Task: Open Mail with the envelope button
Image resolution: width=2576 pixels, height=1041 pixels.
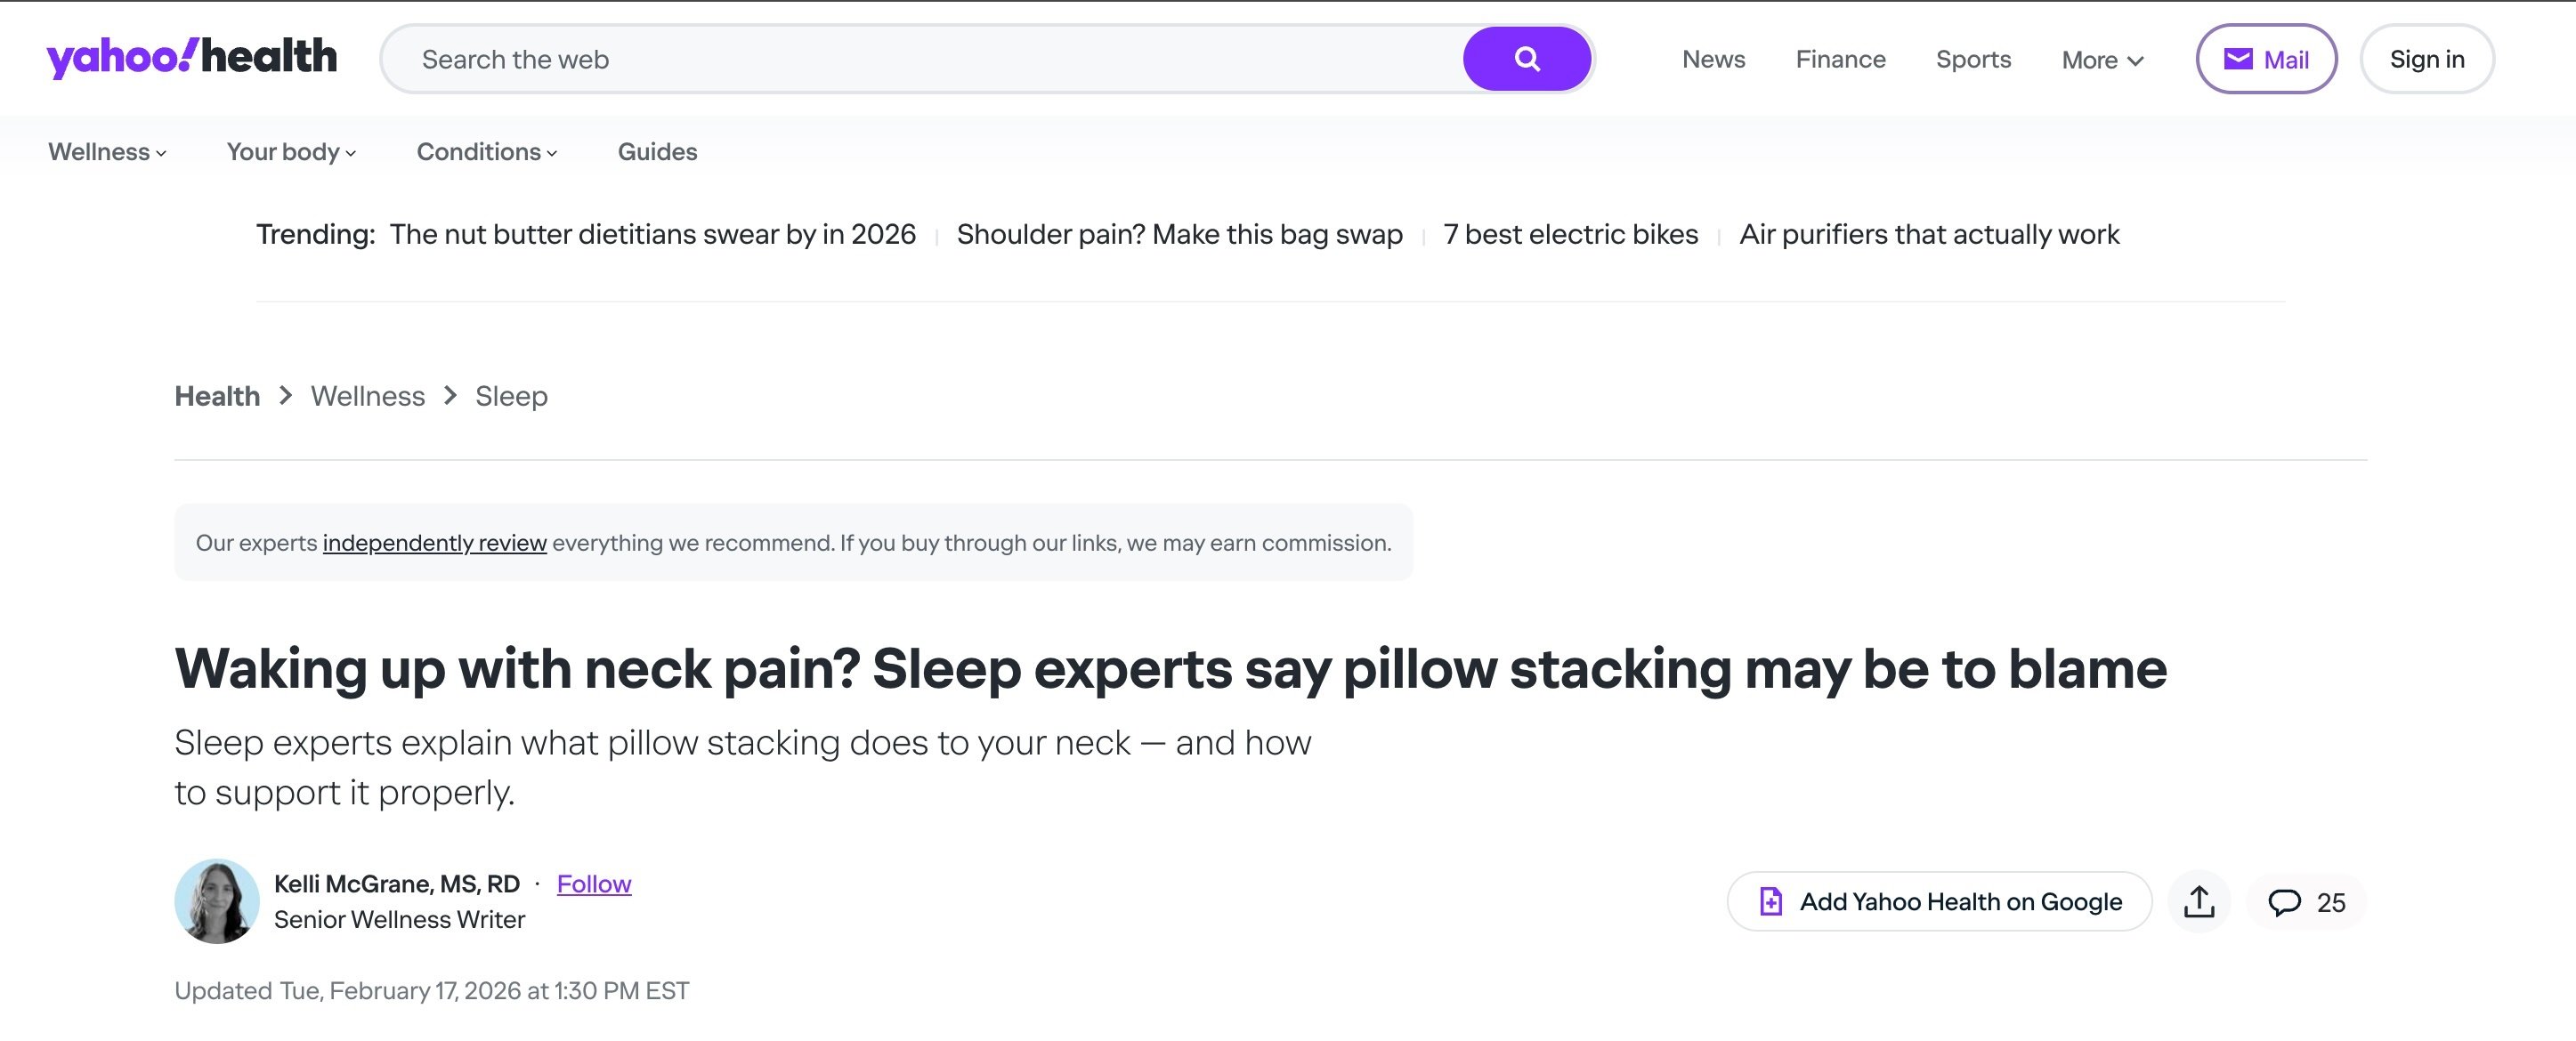Action: (x=2265, y=59)
